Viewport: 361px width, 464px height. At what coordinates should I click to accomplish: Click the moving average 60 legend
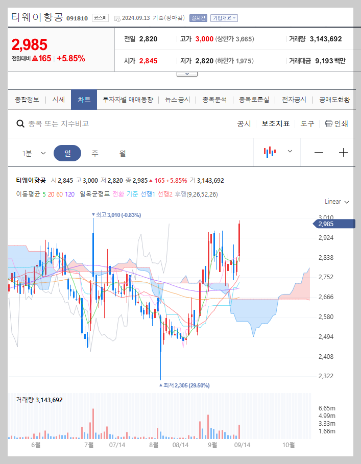pos(59,194)
